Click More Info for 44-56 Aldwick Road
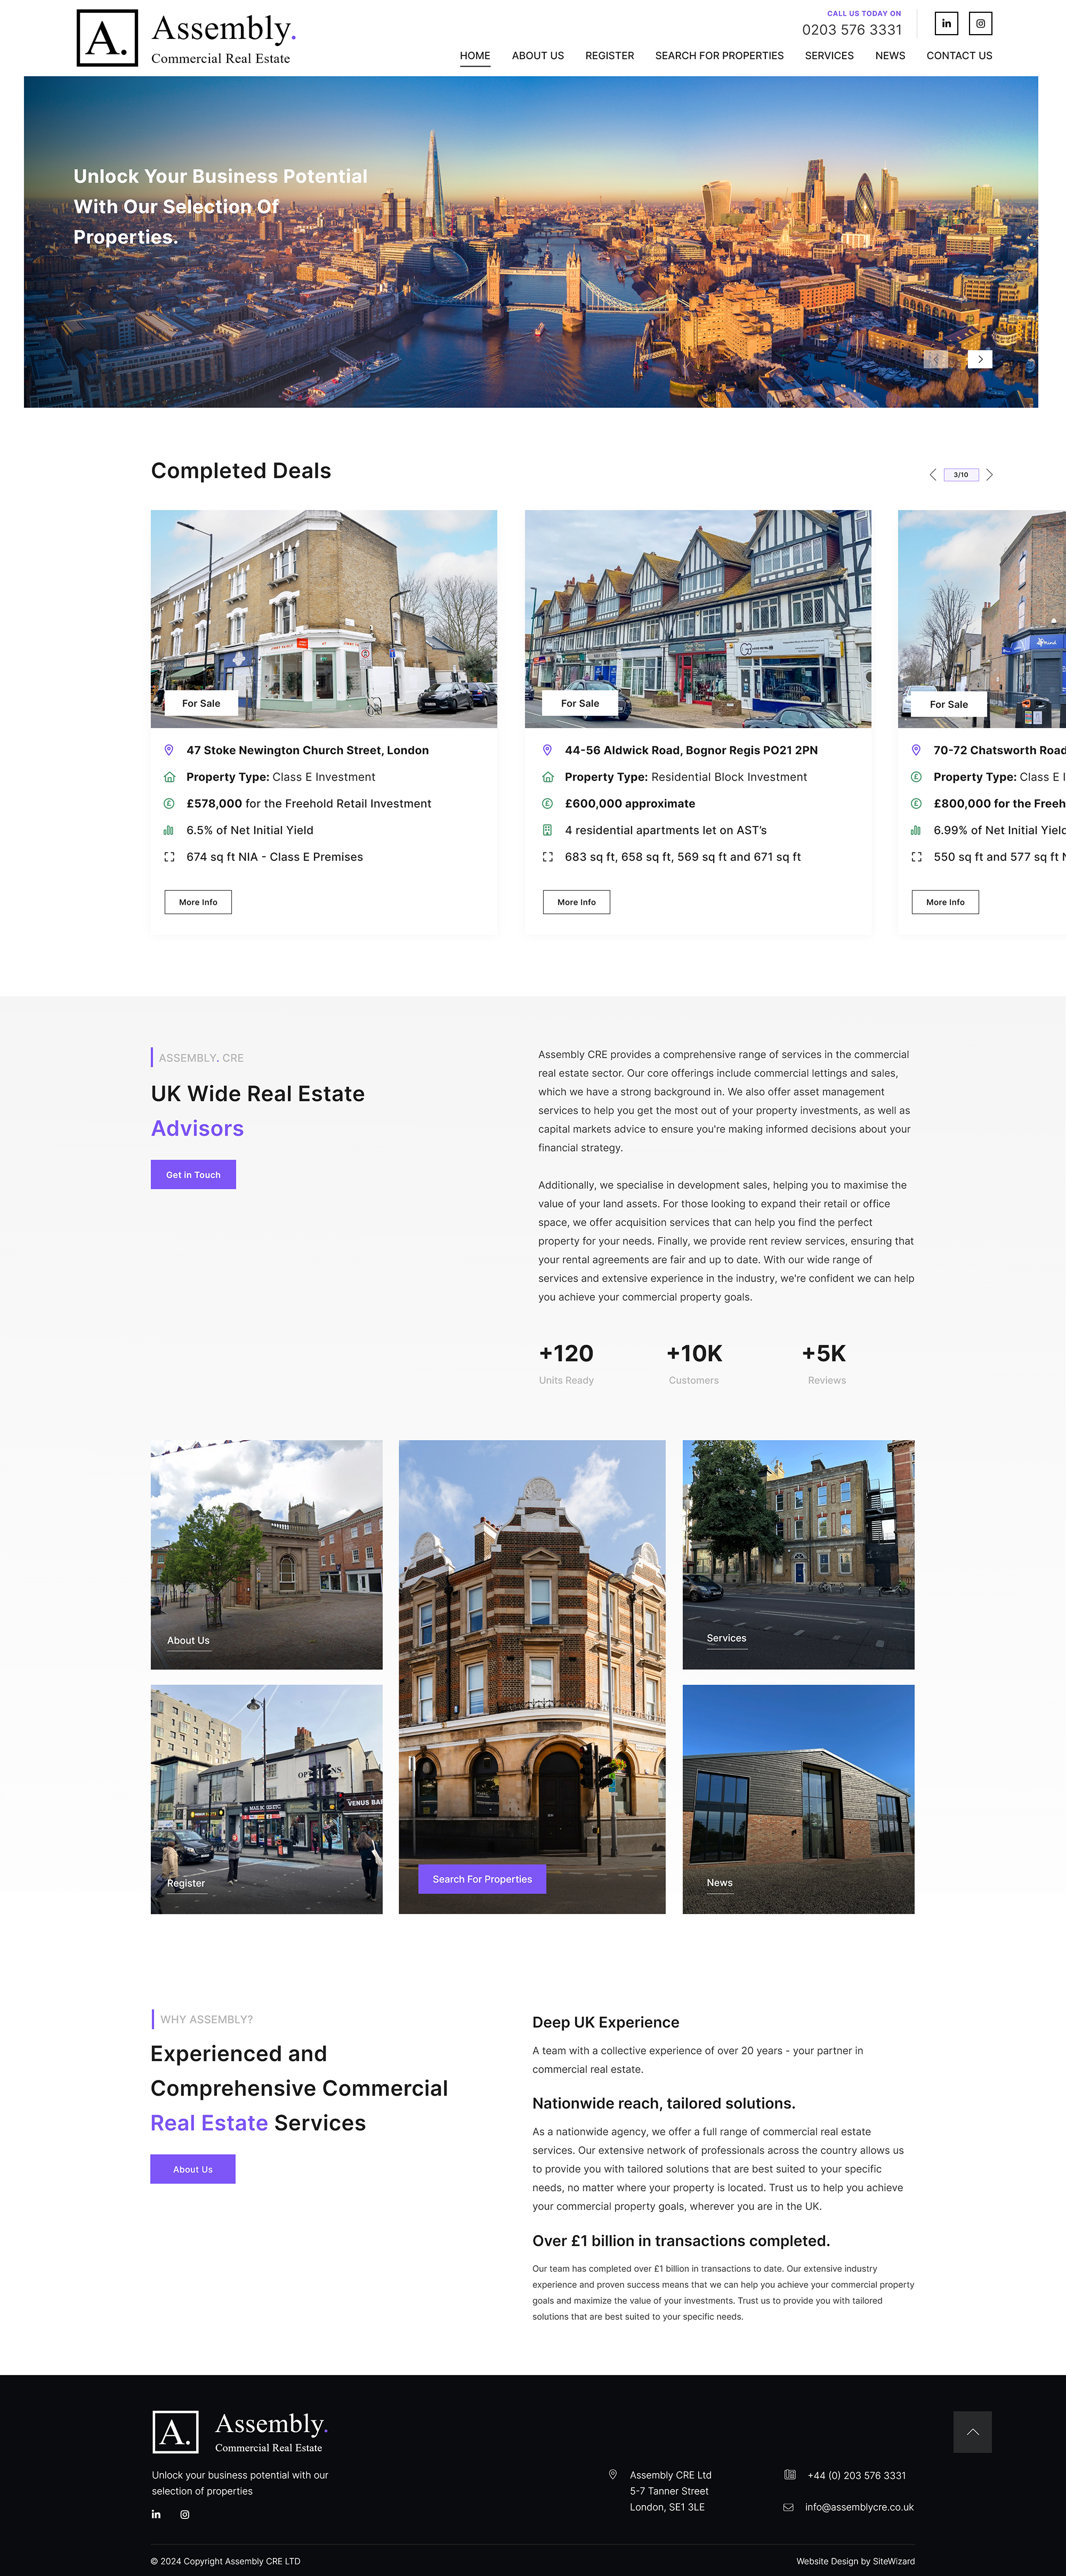1066x2576 pixels. (576, 902)
